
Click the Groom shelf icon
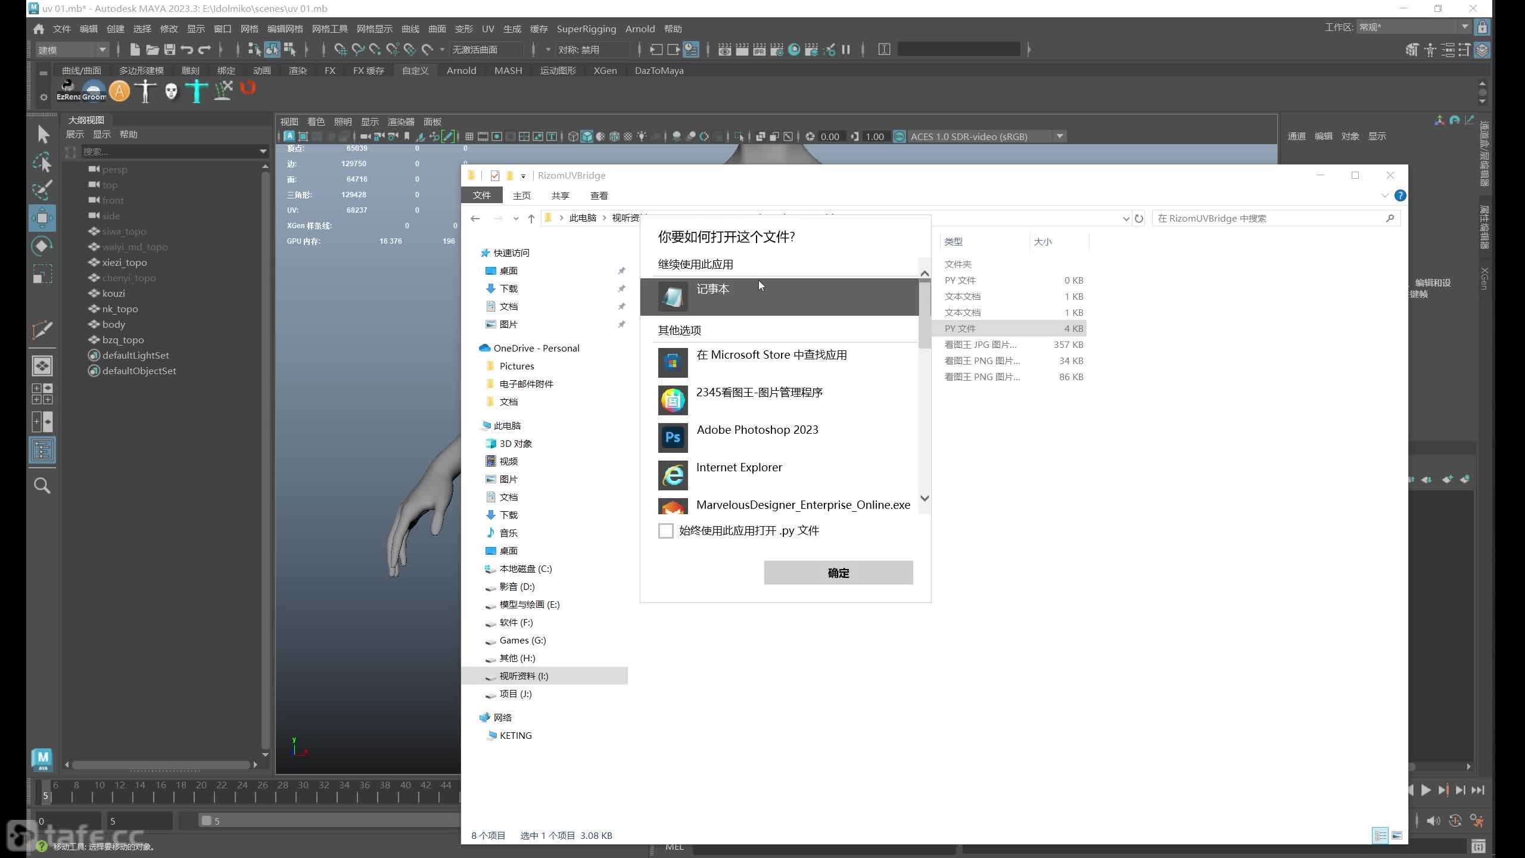pos(94,91)
